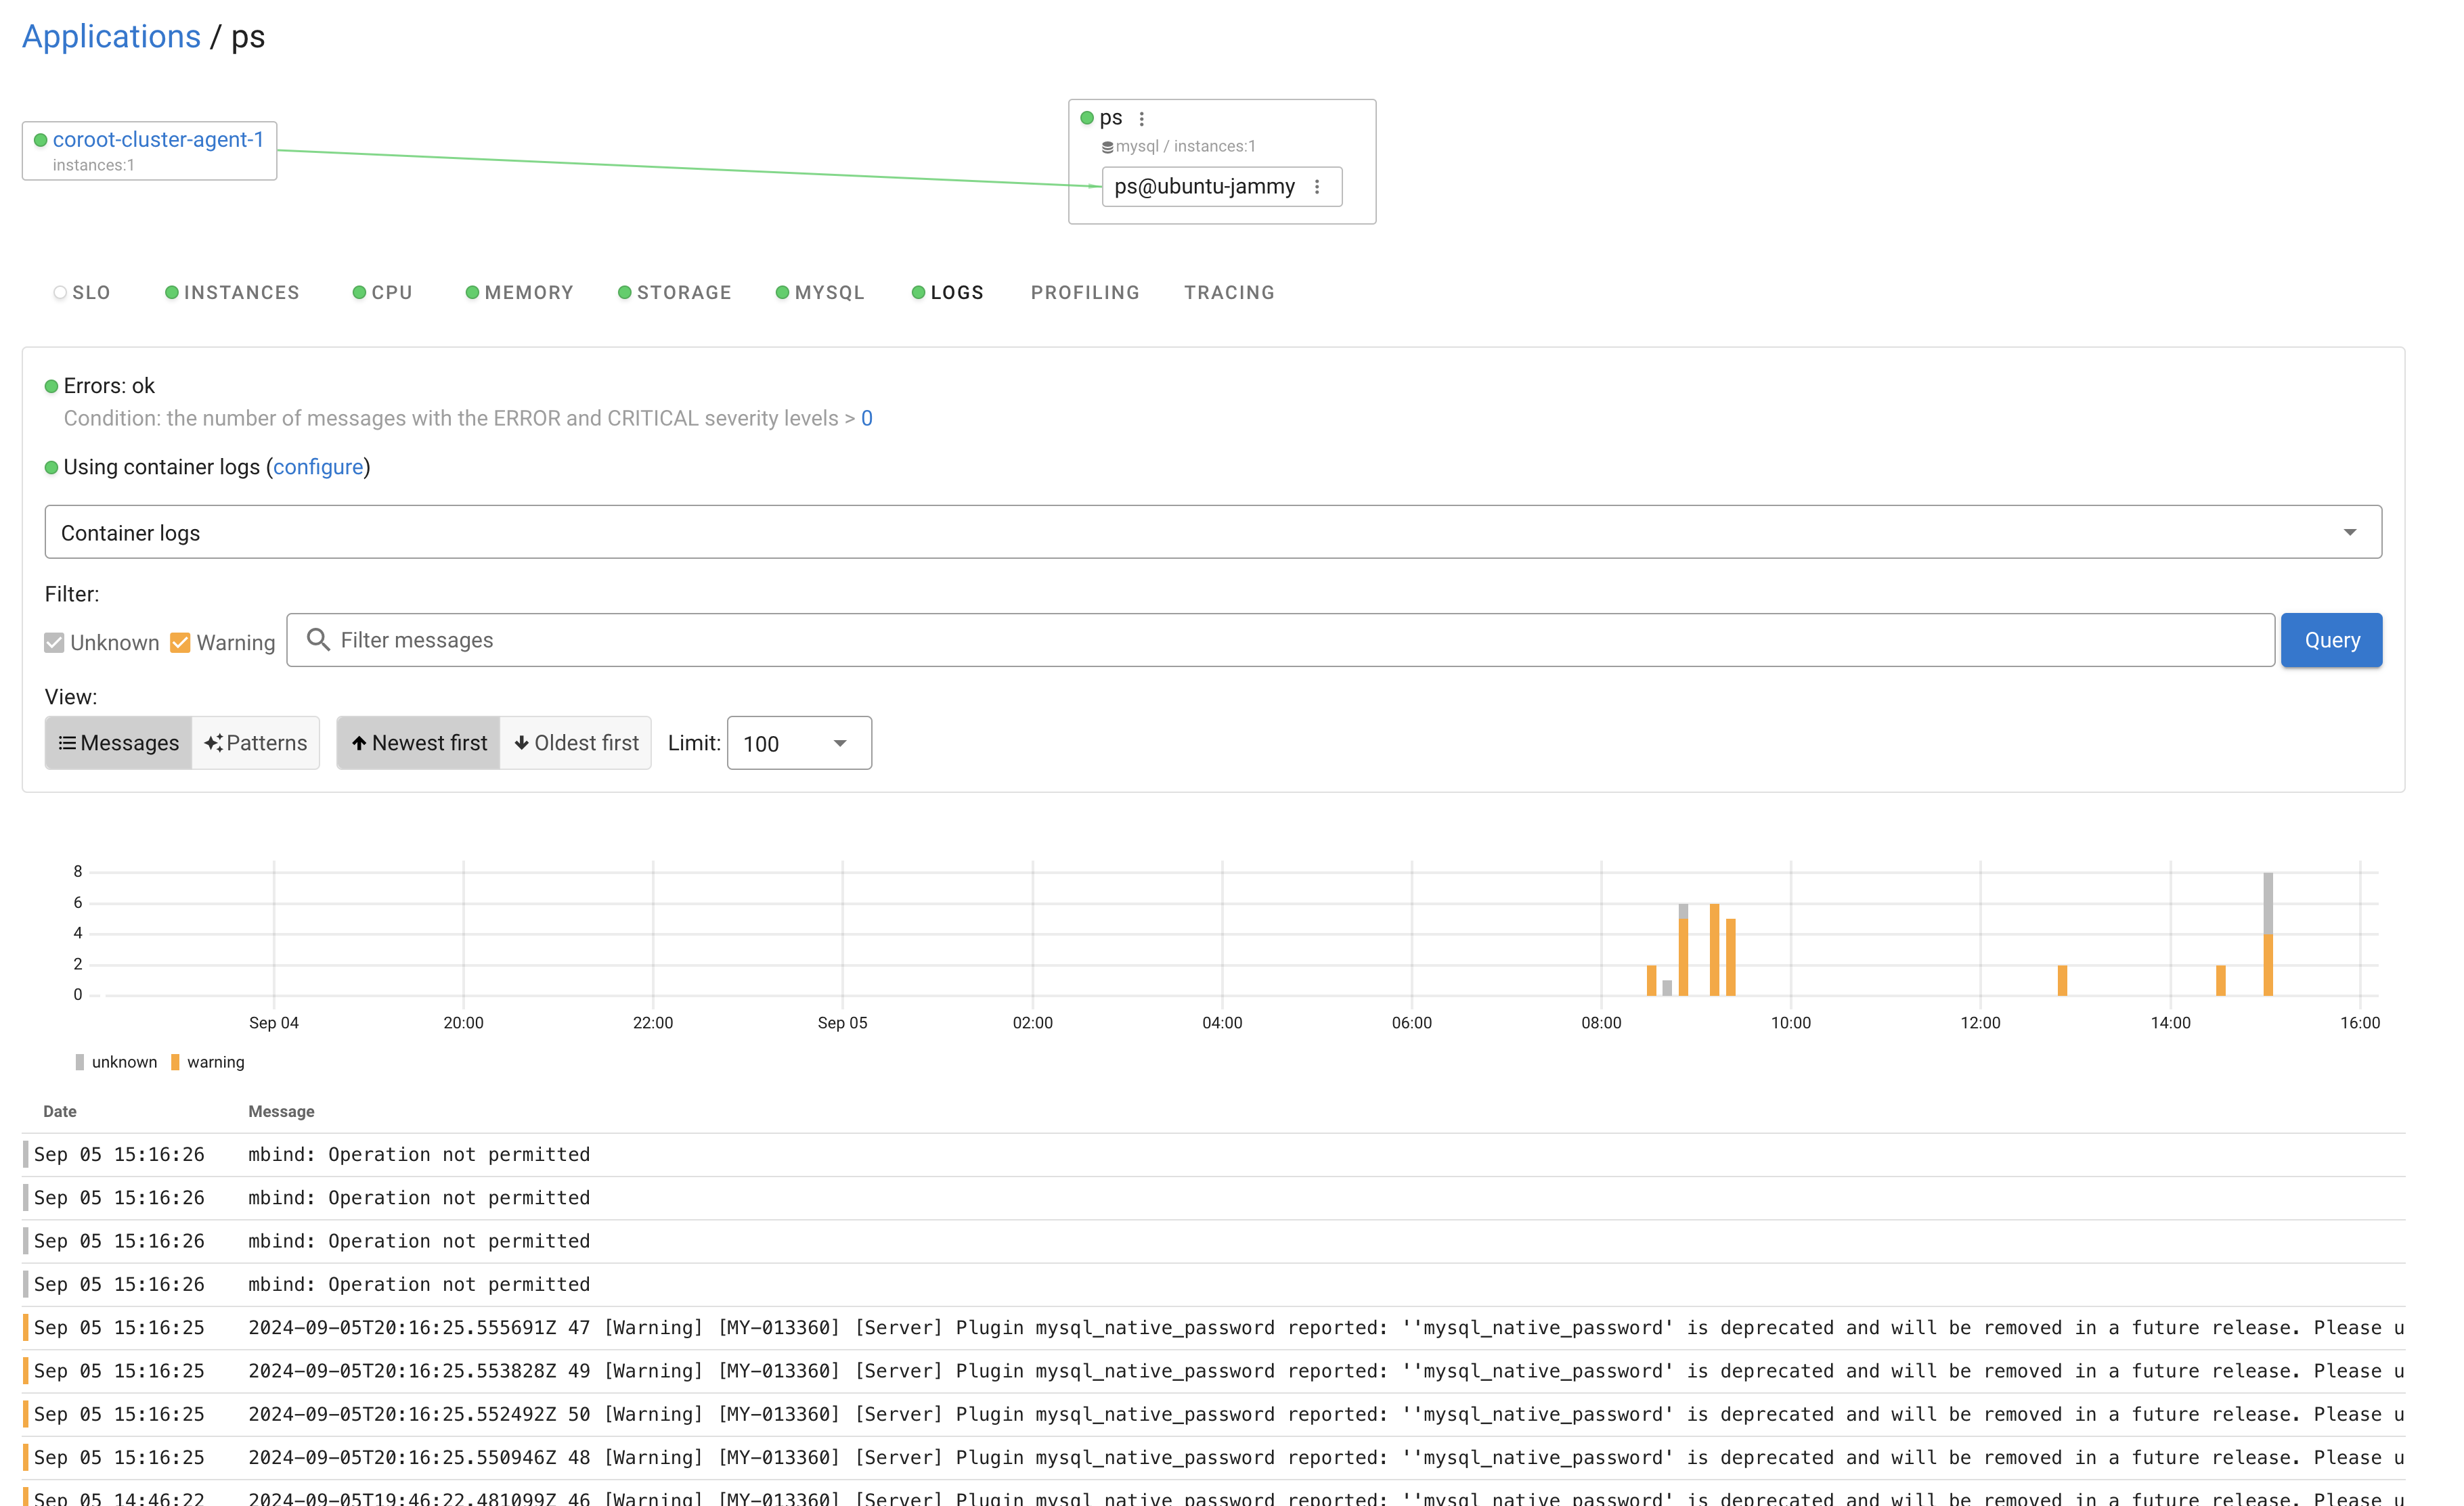Toggle the Warning severity checkbox

[x=180, y=643]
